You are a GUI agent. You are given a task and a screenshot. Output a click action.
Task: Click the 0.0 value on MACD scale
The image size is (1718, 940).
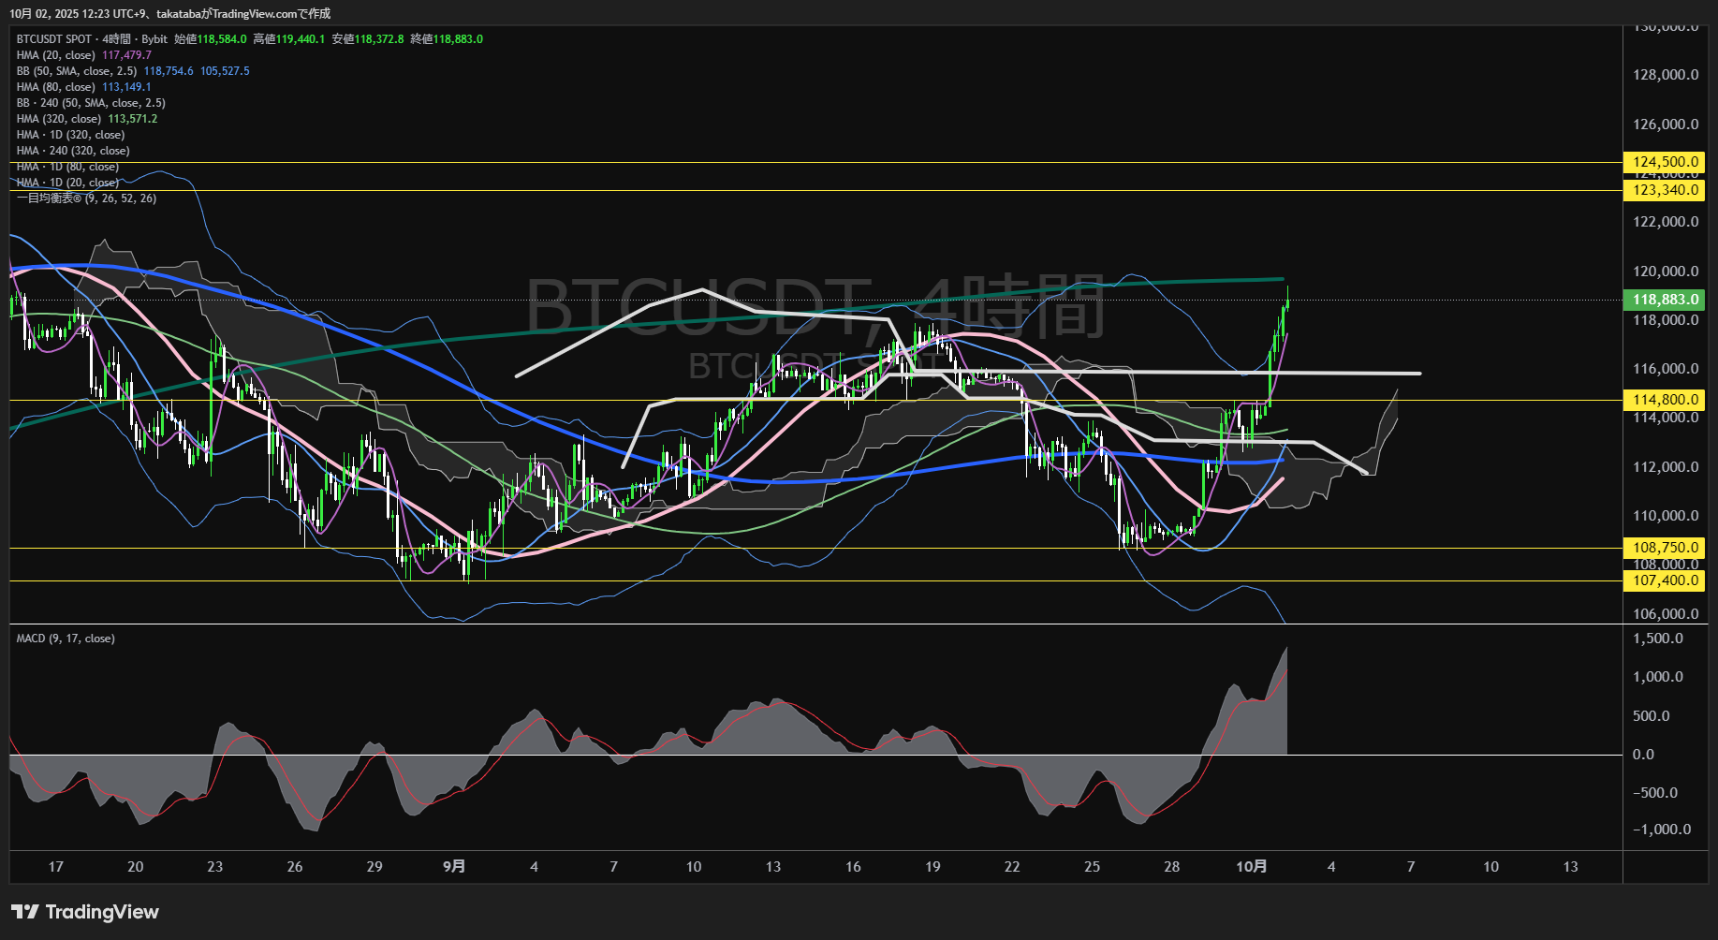1643,755
